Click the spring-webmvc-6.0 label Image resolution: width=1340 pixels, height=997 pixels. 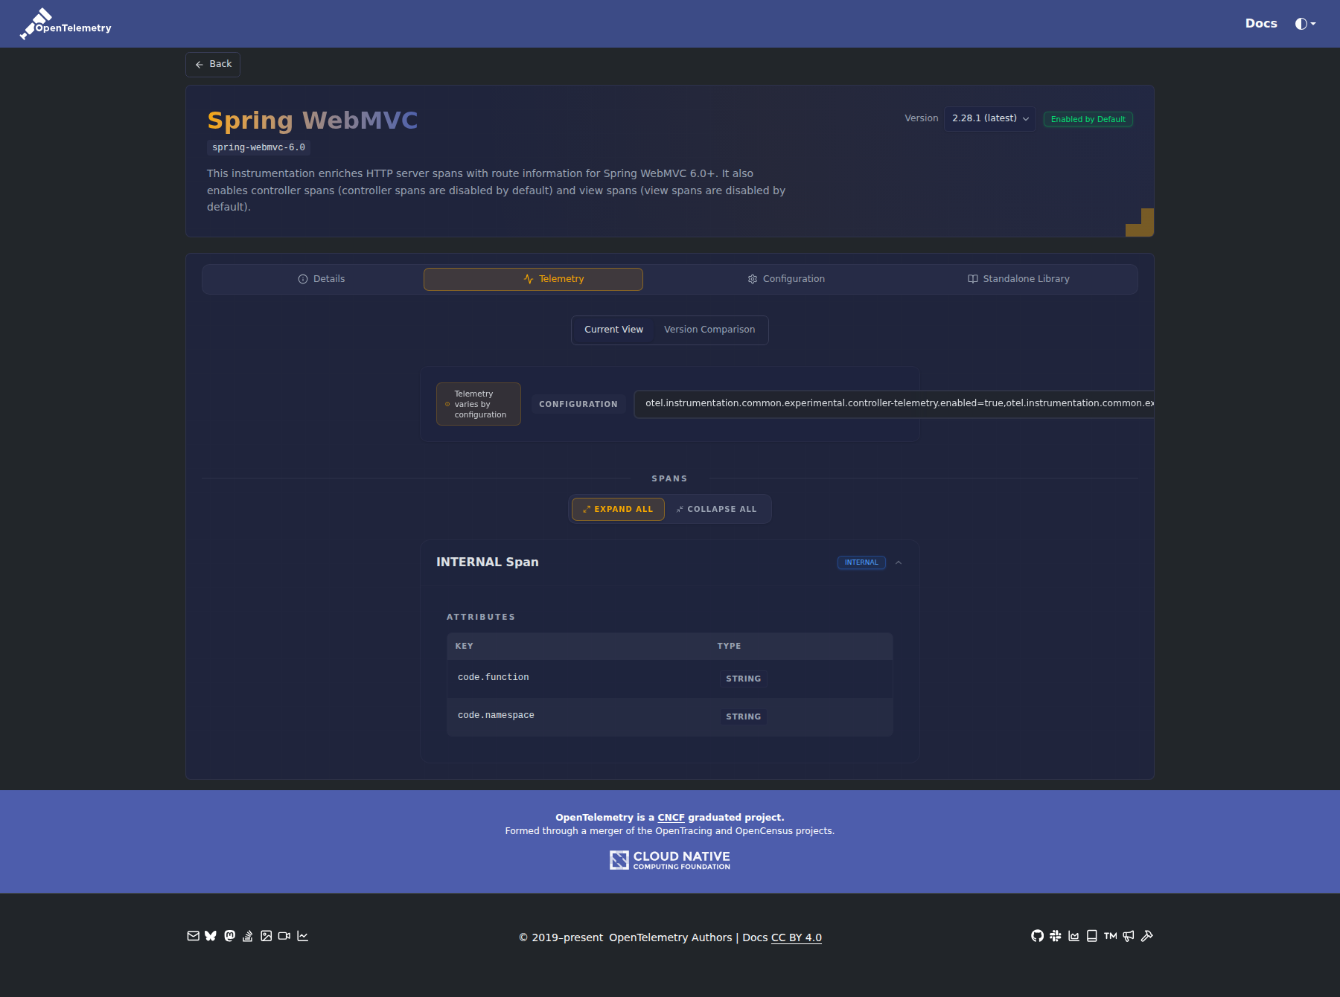pos(258,147)
